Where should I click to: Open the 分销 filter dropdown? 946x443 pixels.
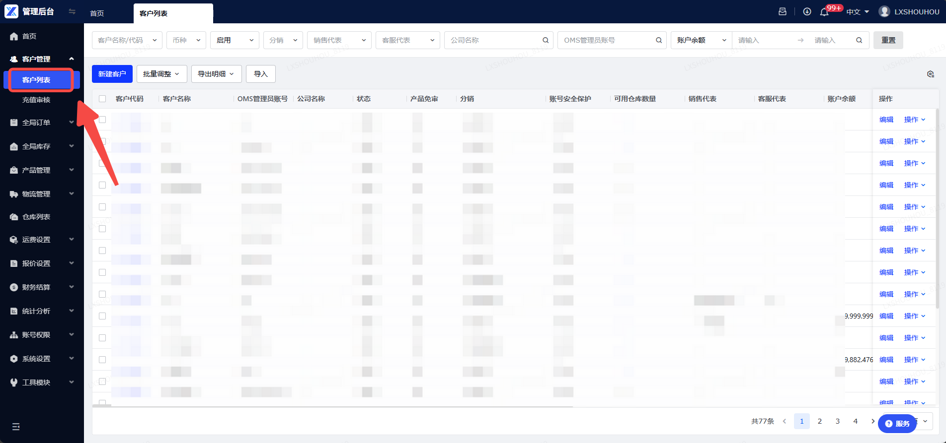(x=283, y=40)
